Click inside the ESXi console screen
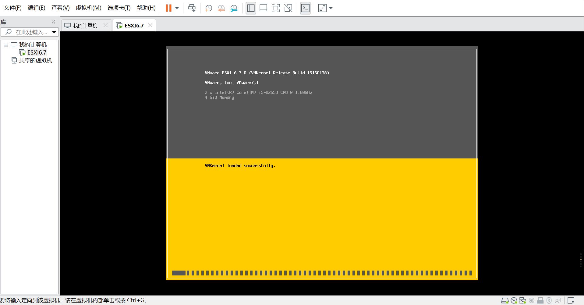 (322, 163)
